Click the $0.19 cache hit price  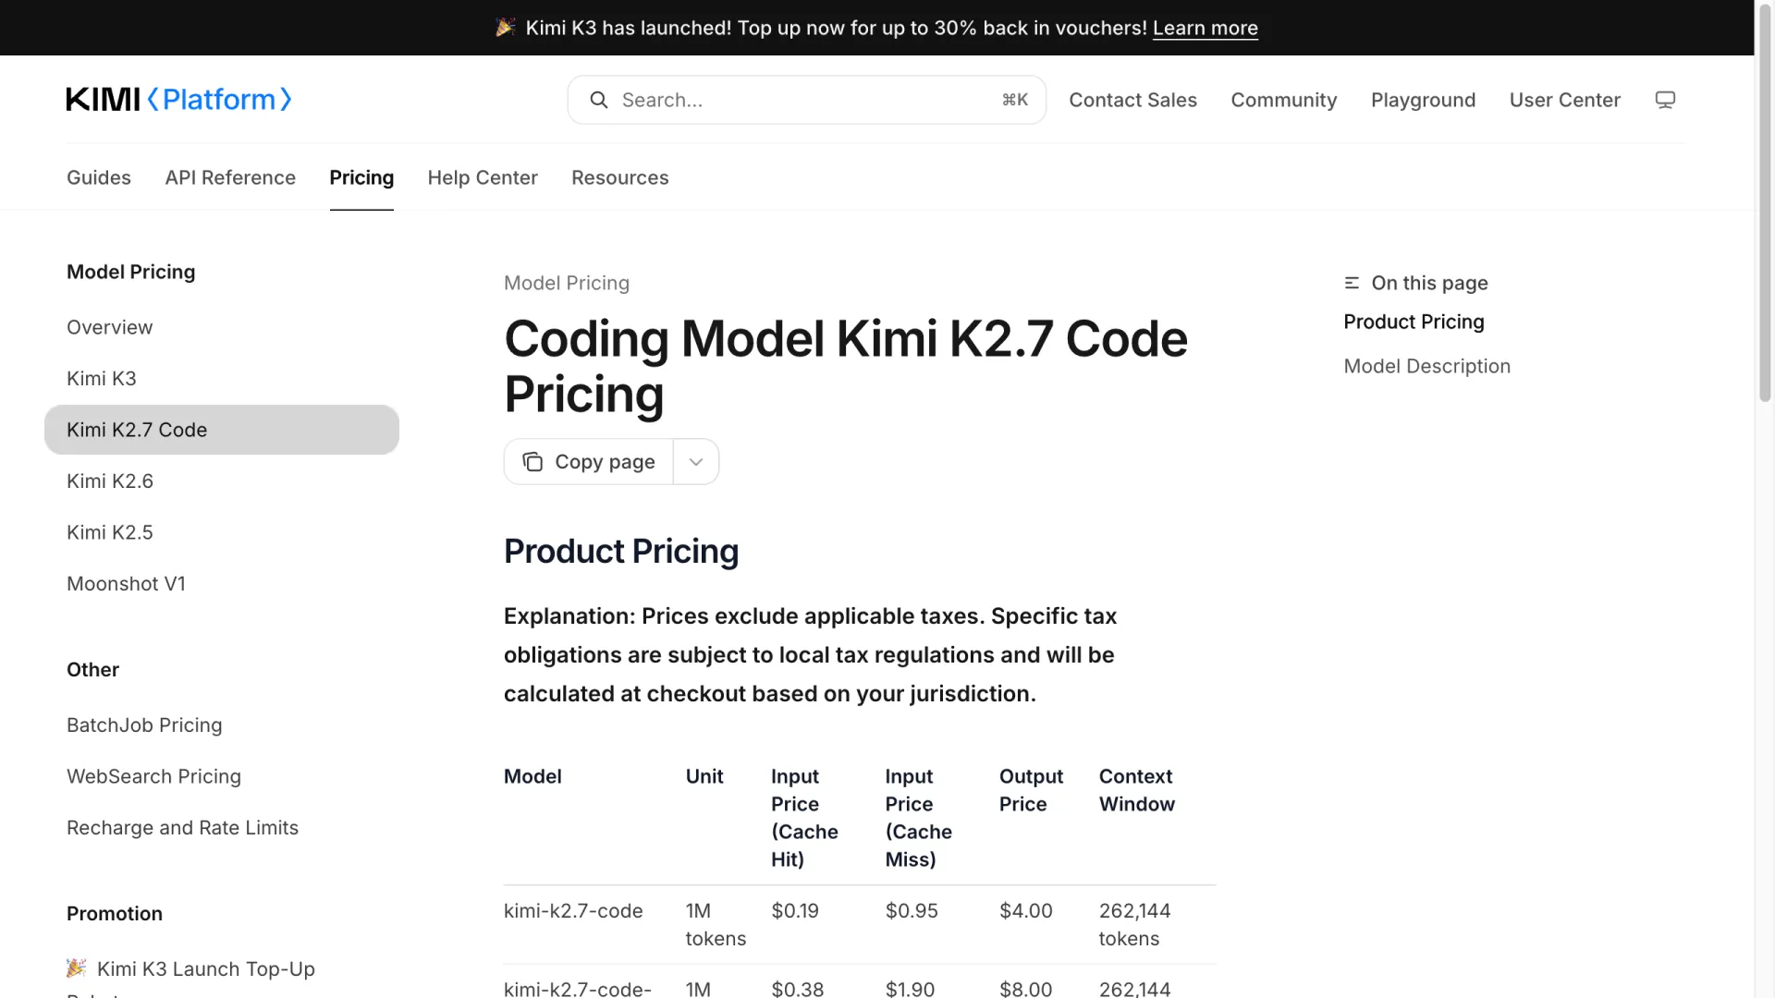coord(795,910)
